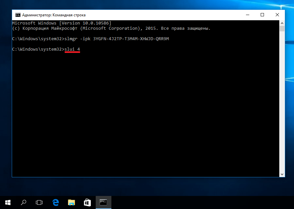Close the Command Prompt window

click(x=277, y=15)
